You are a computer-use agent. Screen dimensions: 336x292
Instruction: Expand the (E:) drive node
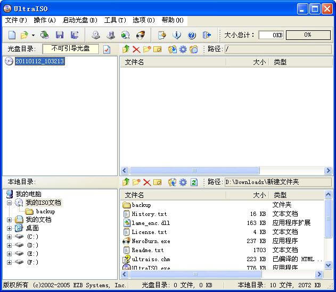[9, 254]
